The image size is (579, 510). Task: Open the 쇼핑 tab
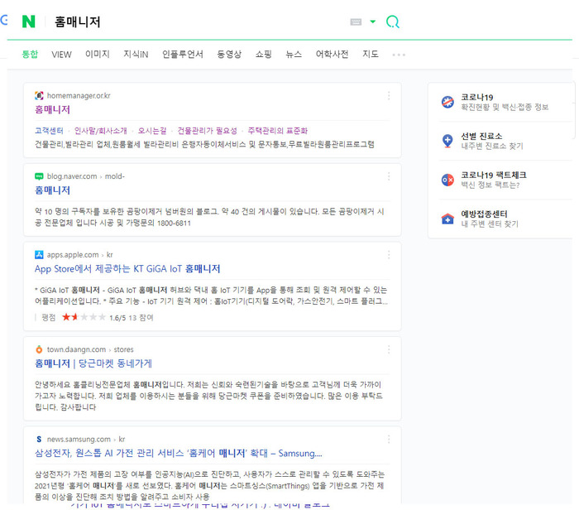point(264,55)
